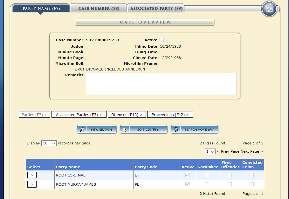This screenshot has height=199, width=289.
Task: Toggle Active checkbox for ROOT LORI MAE
Action: coord(187,175)
